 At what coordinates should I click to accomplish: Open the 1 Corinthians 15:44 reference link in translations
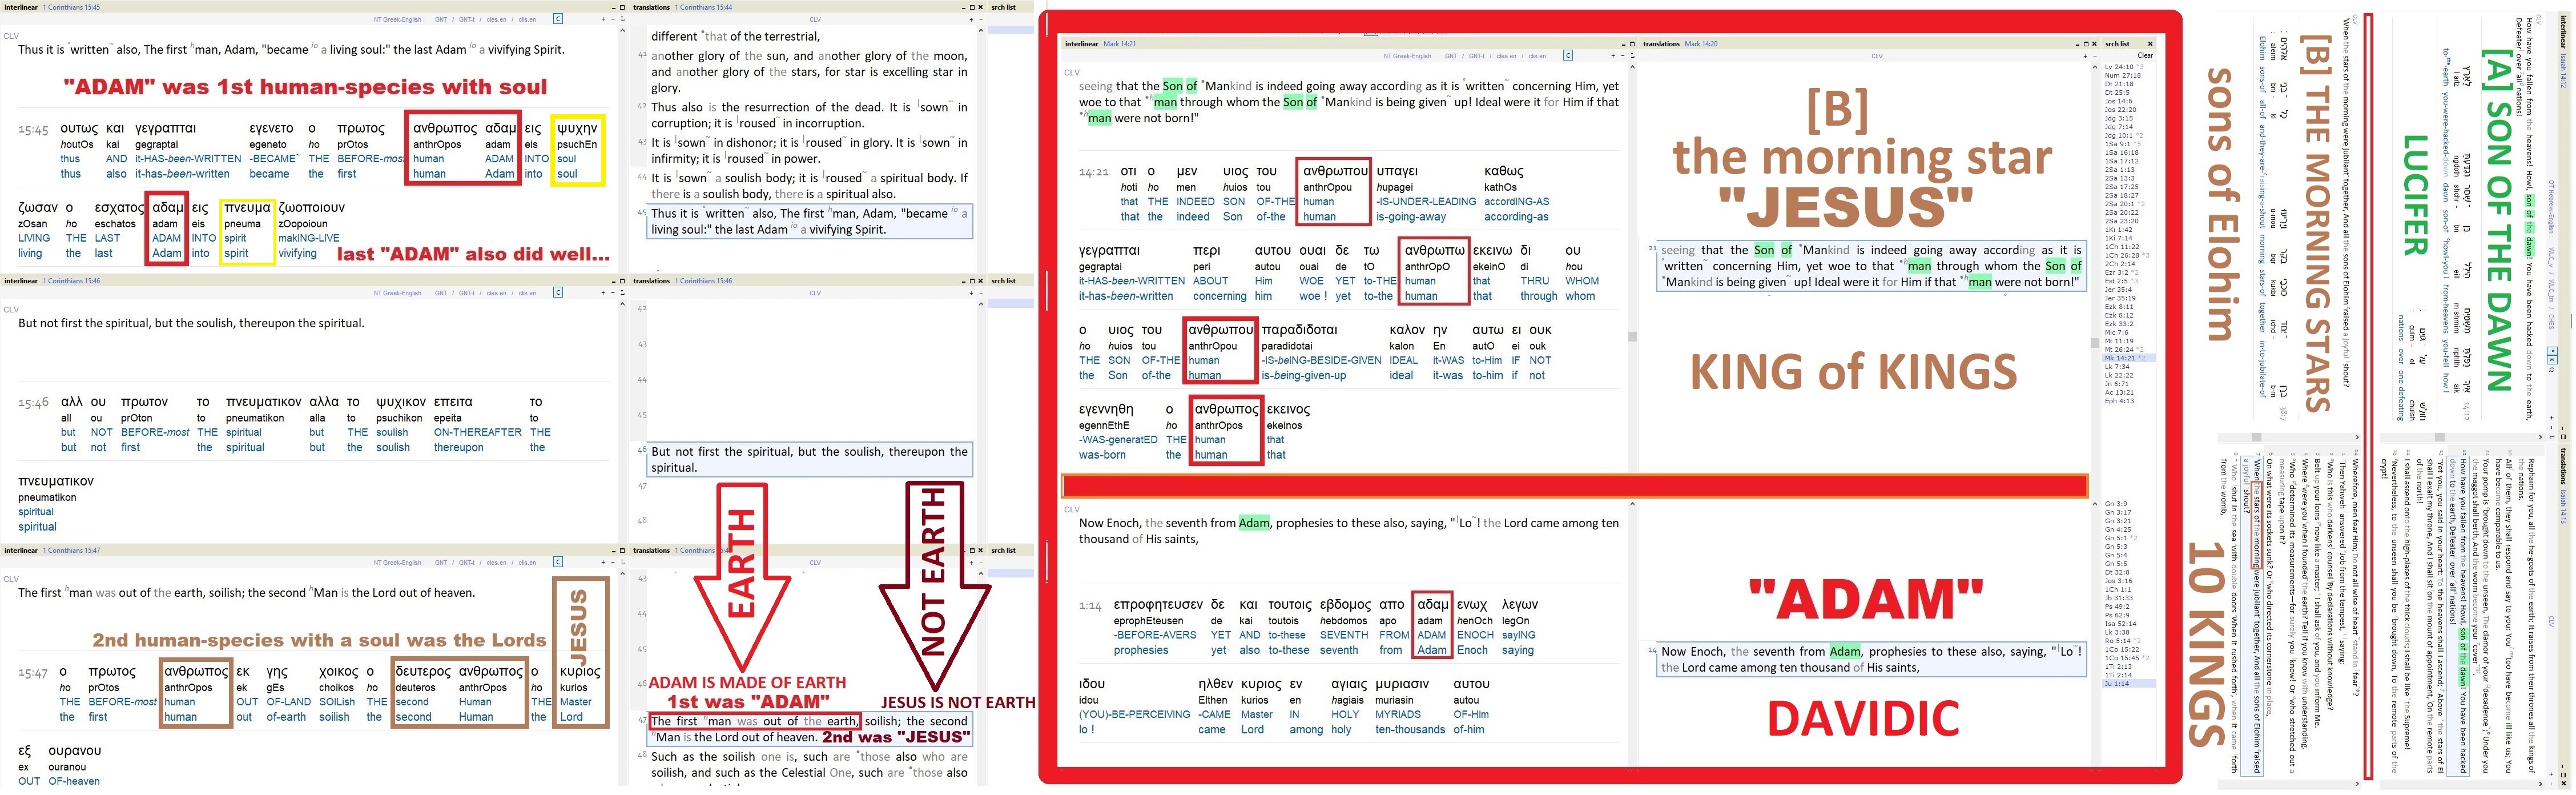coord(703,7)
